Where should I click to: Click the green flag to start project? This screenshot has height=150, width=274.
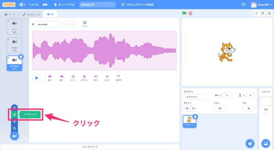tap(184, 13)
